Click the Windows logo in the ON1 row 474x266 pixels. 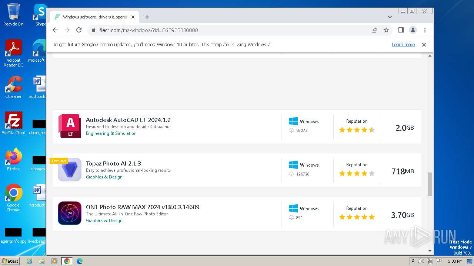(293, 208)
